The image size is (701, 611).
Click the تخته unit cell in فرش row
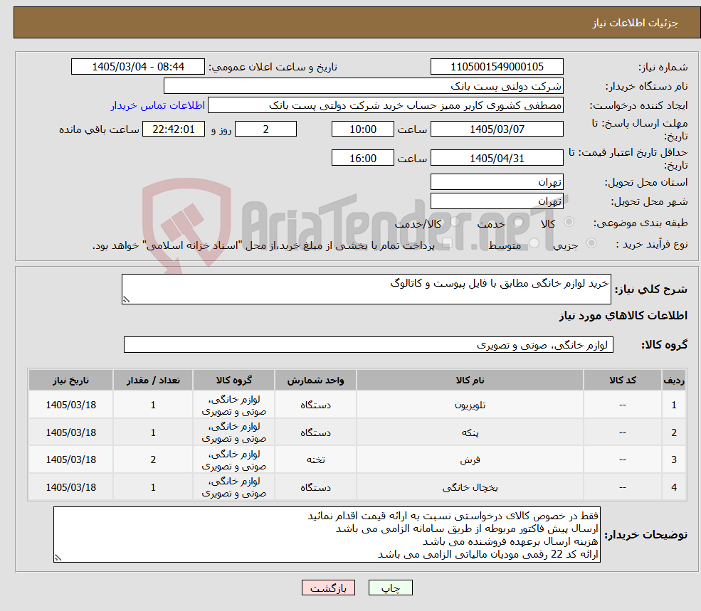315,459
